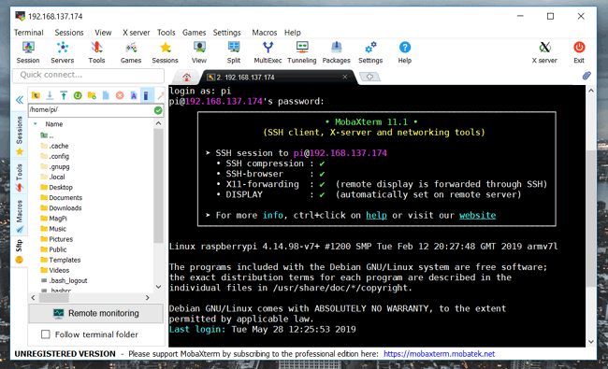
Task: Open the View menu
Action: (x=103, y=33)
